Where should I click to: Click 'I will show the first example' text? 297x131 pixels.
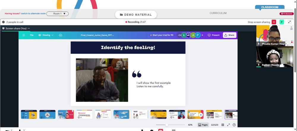tap(154, 83)
